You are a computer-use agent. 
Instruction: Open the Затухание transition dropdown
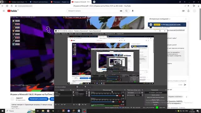(x=134, y=93)
